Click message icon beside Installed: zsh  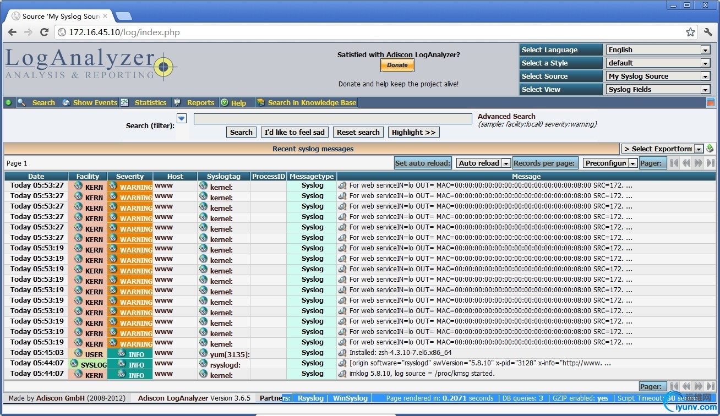(342, 353)
